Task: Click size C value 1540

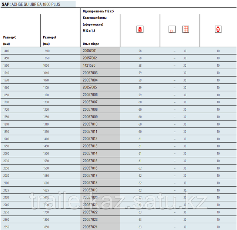Action: 6,73
